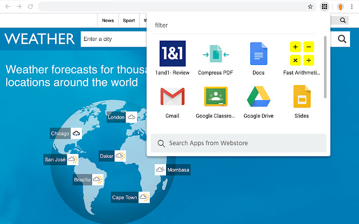Click the Brasilia weather icon
The height and width of the screenshot is (224, 359).
[98, 180]
